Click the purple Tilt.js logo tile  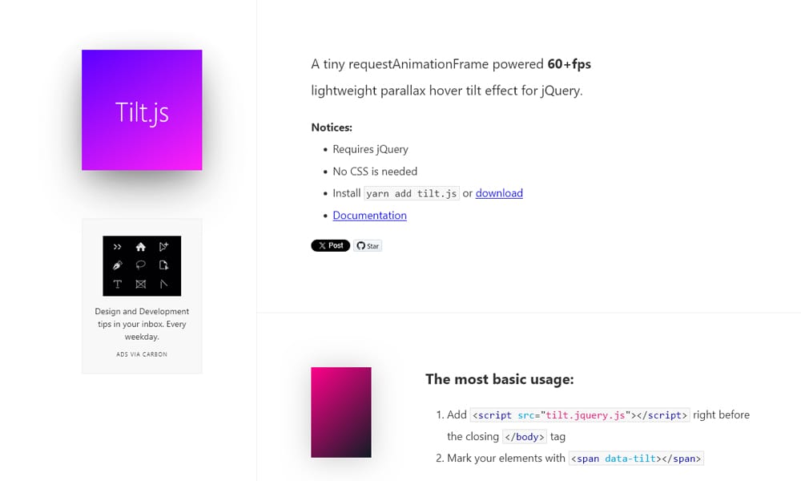[x=142, y=110]
